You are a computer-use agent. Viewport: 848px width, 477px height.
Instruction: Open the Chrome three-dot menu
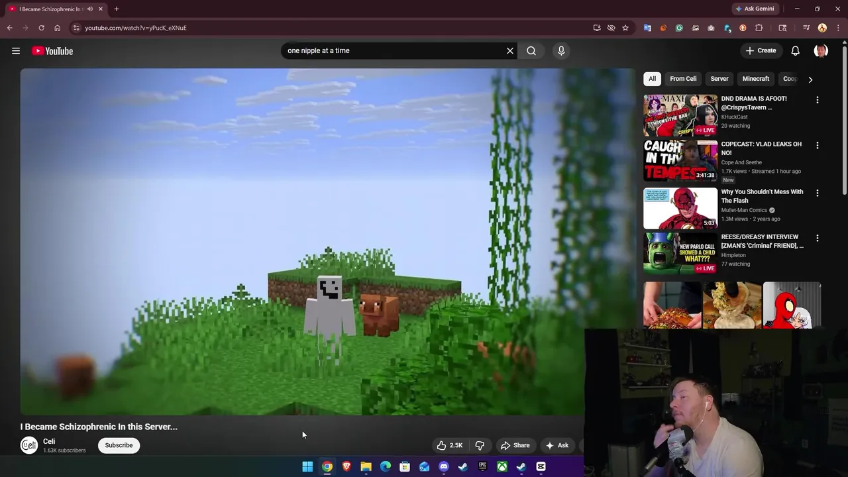[x=838, y=28]
